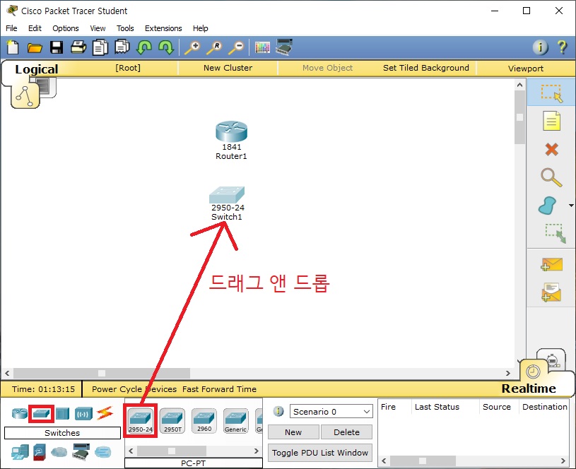Click right arrow of device model scrollbar
The image size is (576, 469).
(257, 451)
